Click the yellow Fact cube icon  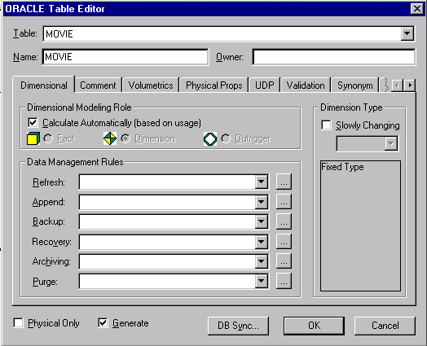(x=33, y=138)
